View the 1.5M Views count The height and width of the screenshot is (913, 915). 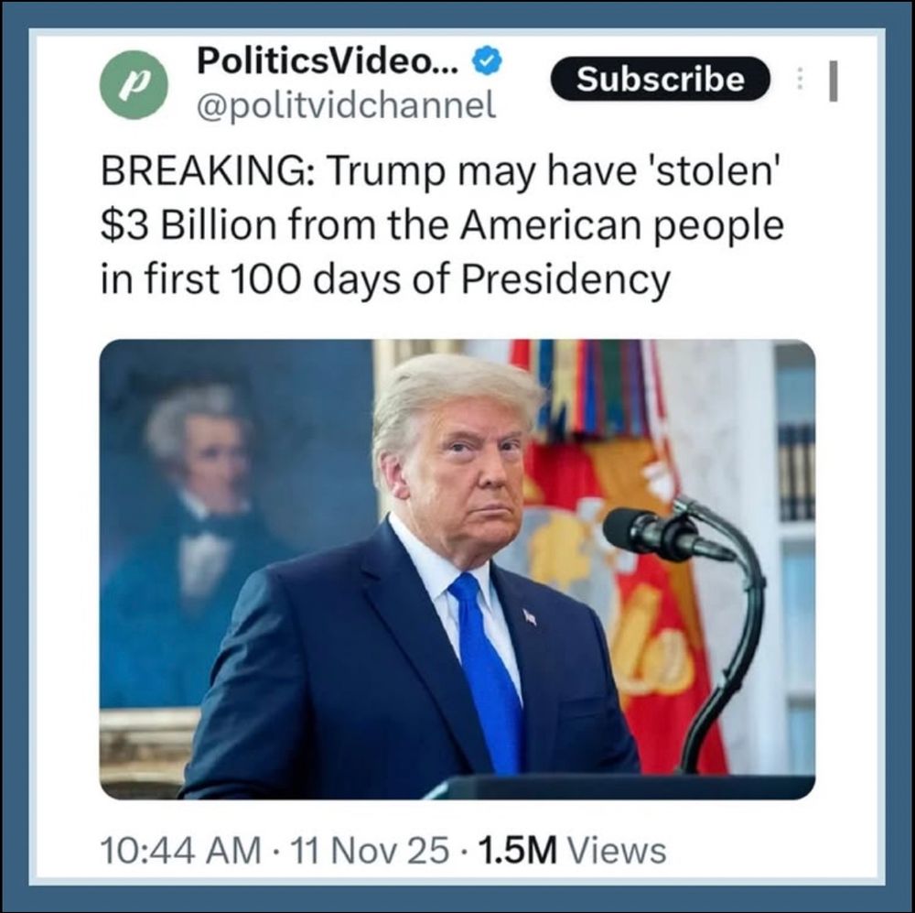pos(572,850)
